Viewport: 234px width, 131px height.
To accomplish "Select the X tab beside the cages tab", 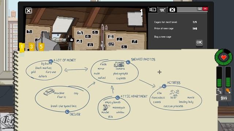I will (172, 10).
